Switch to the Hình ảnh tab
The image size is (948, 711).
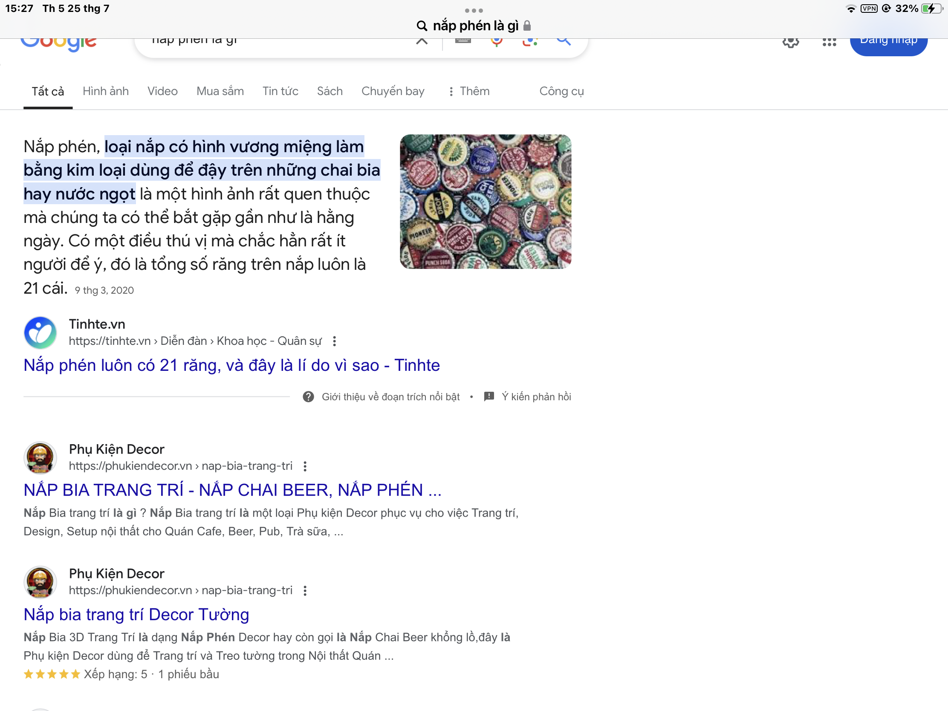coord(105,91)
